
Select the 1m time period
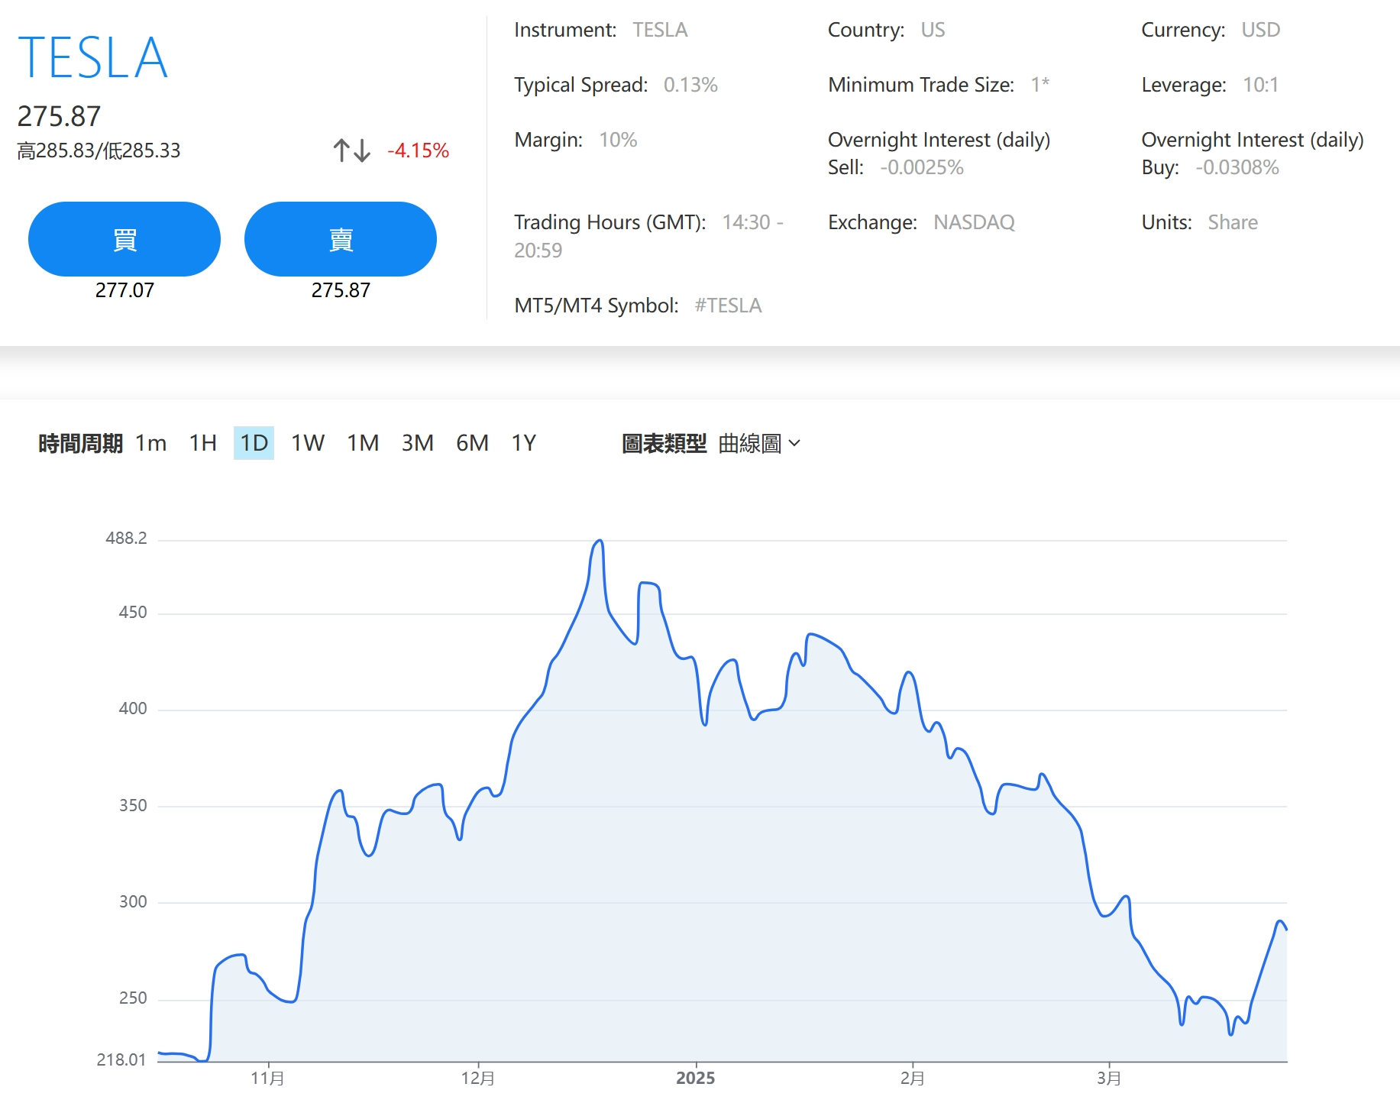tap(151, 443)
